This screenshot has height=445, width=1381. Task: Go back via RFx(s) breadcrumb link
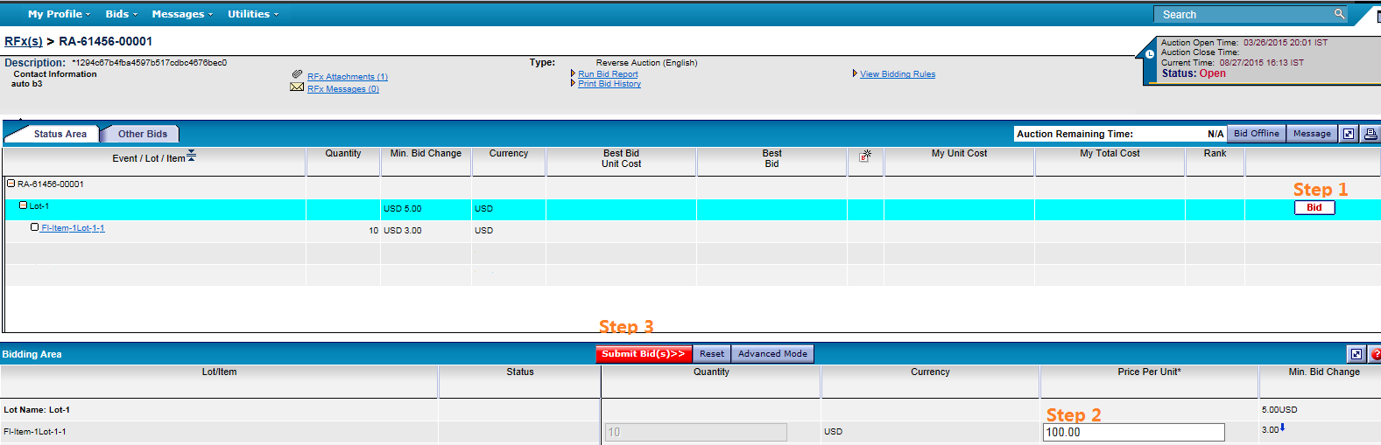pos(24,41)
